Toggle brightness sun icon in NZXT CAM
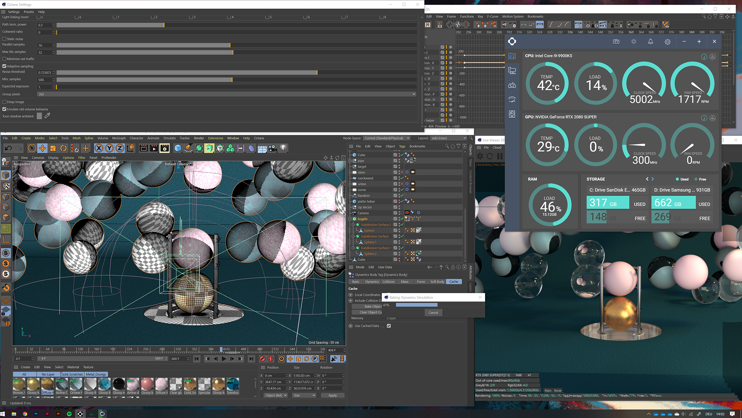742x418 pixels. pyautogui.click(x=633, y=41)
